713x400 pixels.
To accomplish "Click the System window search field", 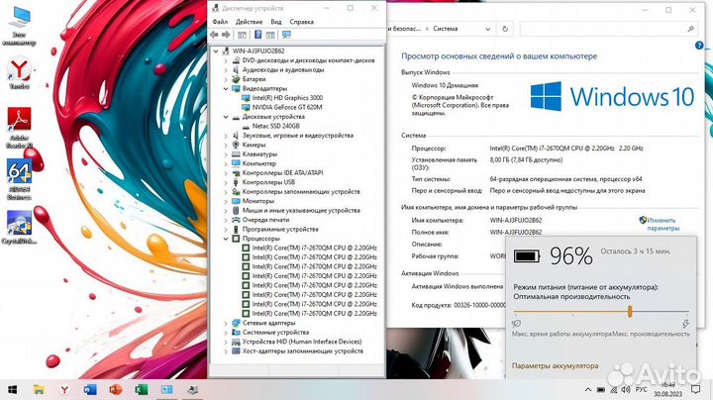I will [x=608, y=29].
